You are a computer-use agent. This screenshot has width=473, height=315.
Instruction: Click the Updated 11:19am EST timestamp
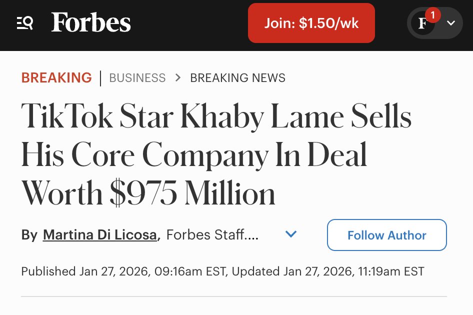pyautogui.click(x=327, y=271)
